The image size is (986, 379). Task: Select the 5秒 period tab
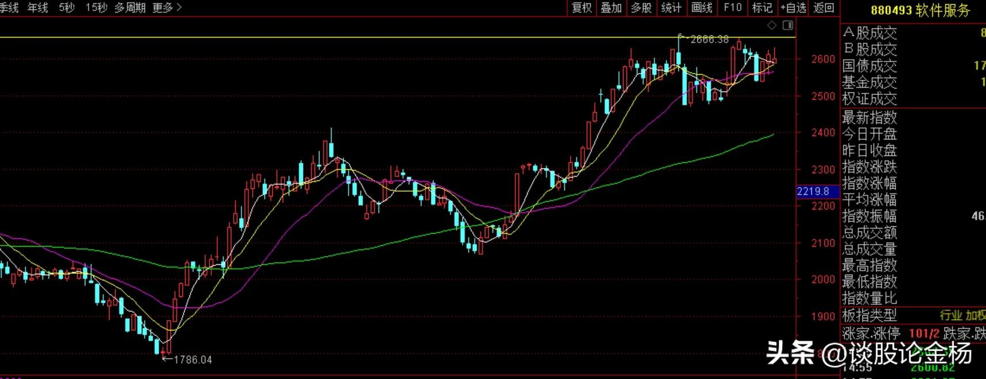67,7
